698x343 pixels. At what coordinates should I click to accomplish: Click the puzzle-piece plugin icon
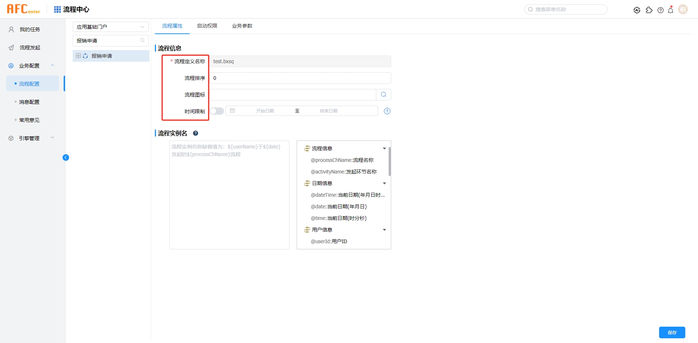pyautogui.click(x=649, y=10)
